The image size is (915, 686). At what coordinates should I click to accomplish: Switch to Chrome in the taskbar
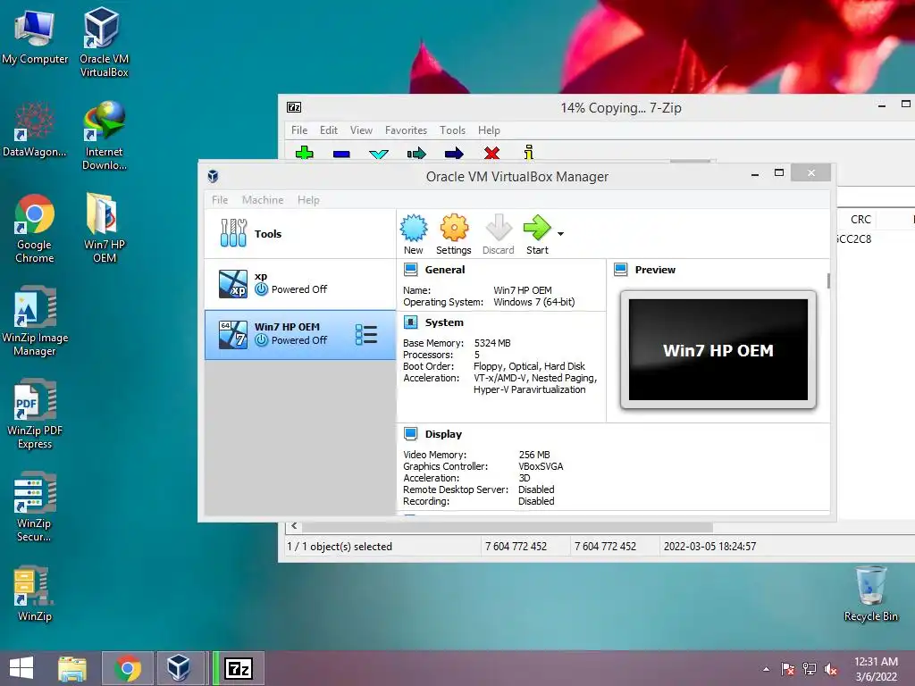pyautogui.click(x=128, y=668)
